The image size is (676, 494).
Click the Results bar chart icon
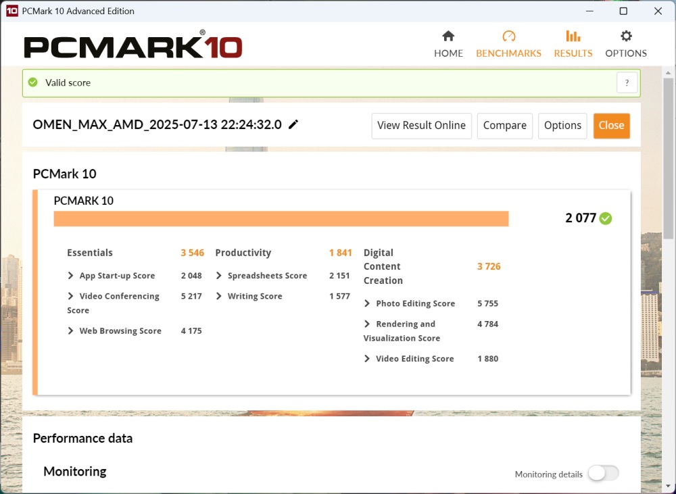point(573,36)
